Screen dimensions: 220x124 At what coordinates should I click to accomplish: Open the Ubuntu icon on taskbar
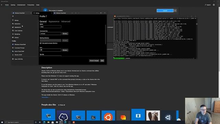[74, 122]
